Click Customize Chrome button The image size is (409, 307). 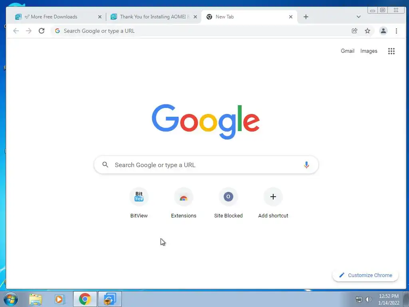click(365, 275)
